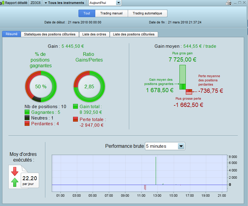Switch to Trading automatique filter
The height and width of the screenshot is (206, 248).
pos(147,13)
